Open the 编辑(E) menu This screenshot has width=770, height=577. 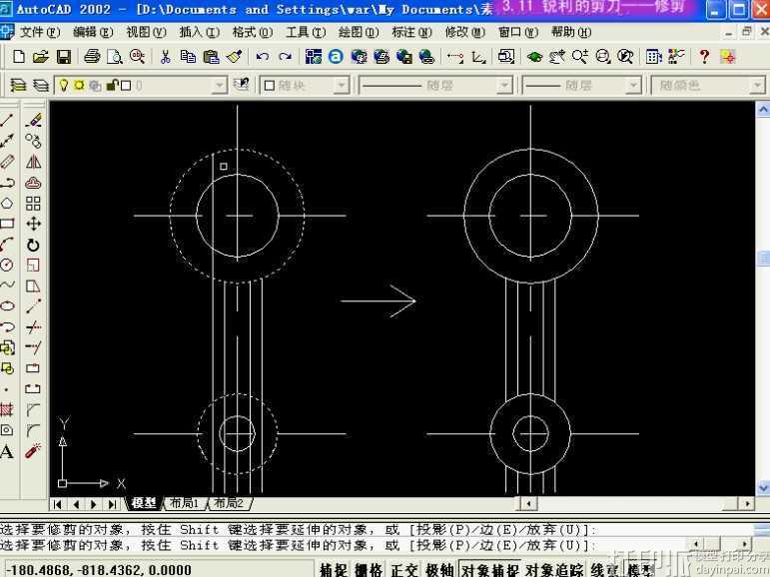click(x=93, y=32)
